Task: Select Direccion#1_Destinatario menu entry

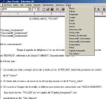Action: [x=80, y=38]
